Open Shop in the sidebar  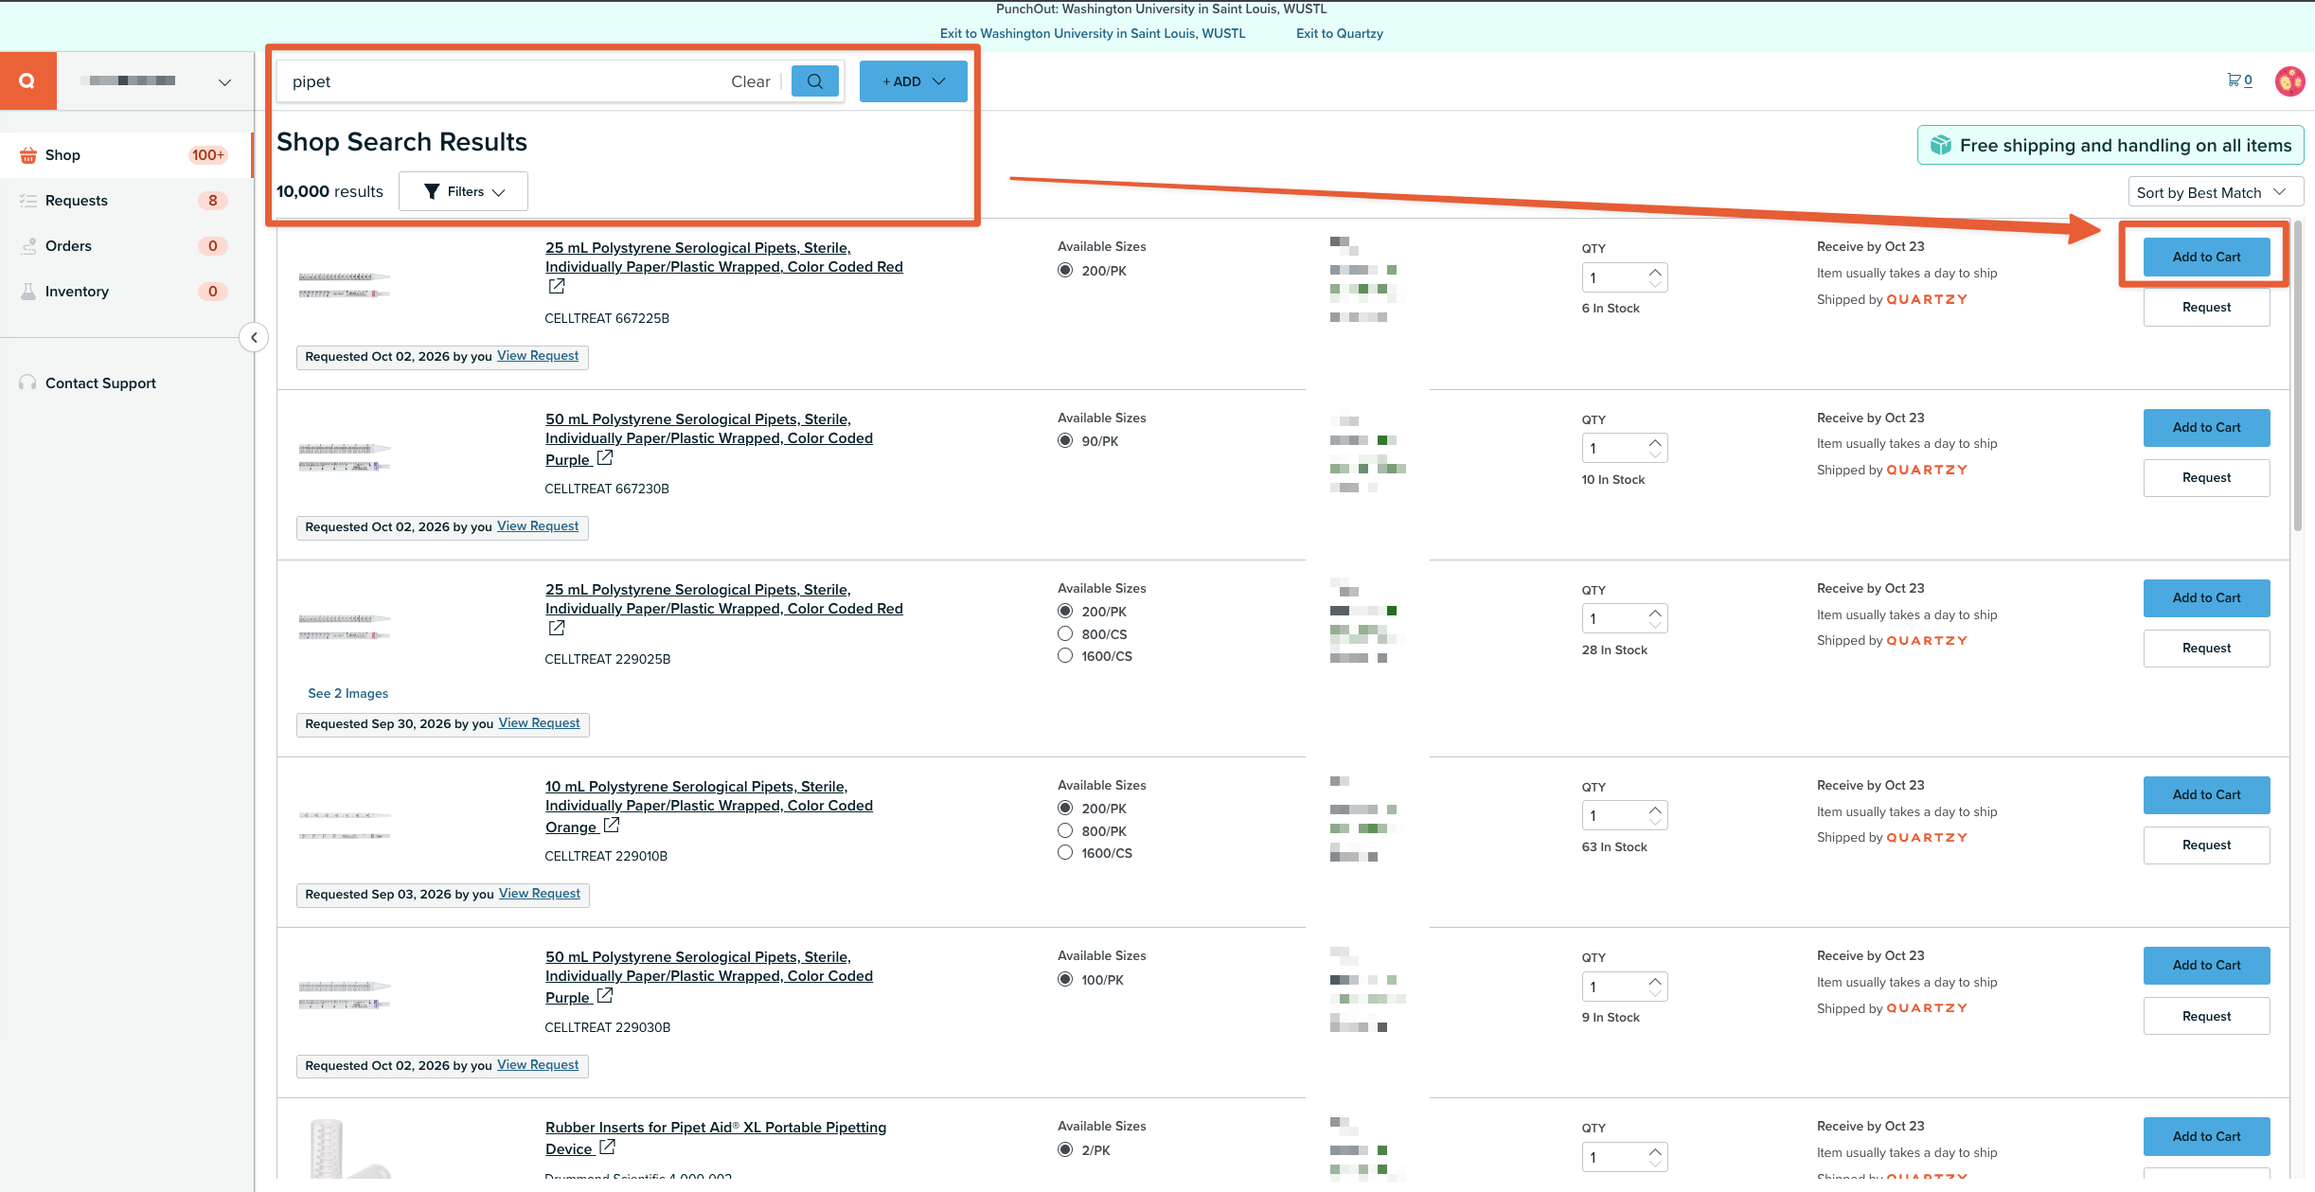click(x=126, y=155)
